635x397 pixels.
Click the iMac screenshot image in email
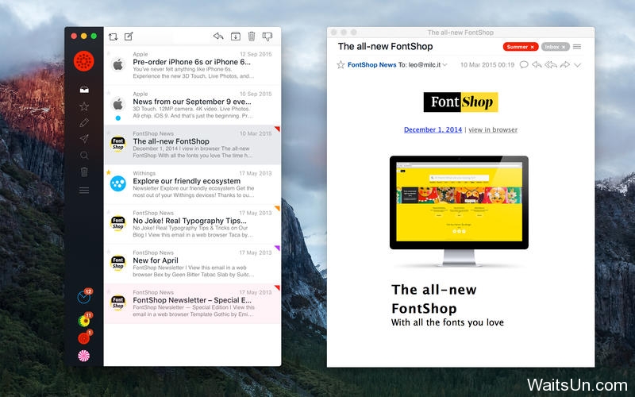(459, 210)
